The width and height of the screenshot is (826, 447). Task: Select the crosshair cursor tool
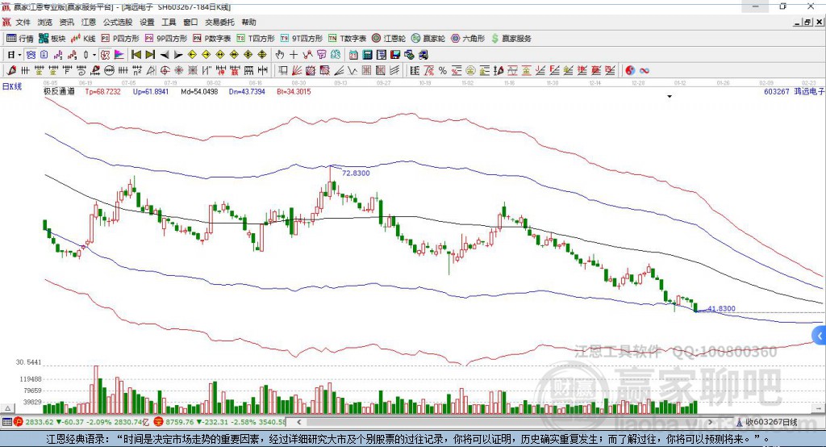coord(294,55)
